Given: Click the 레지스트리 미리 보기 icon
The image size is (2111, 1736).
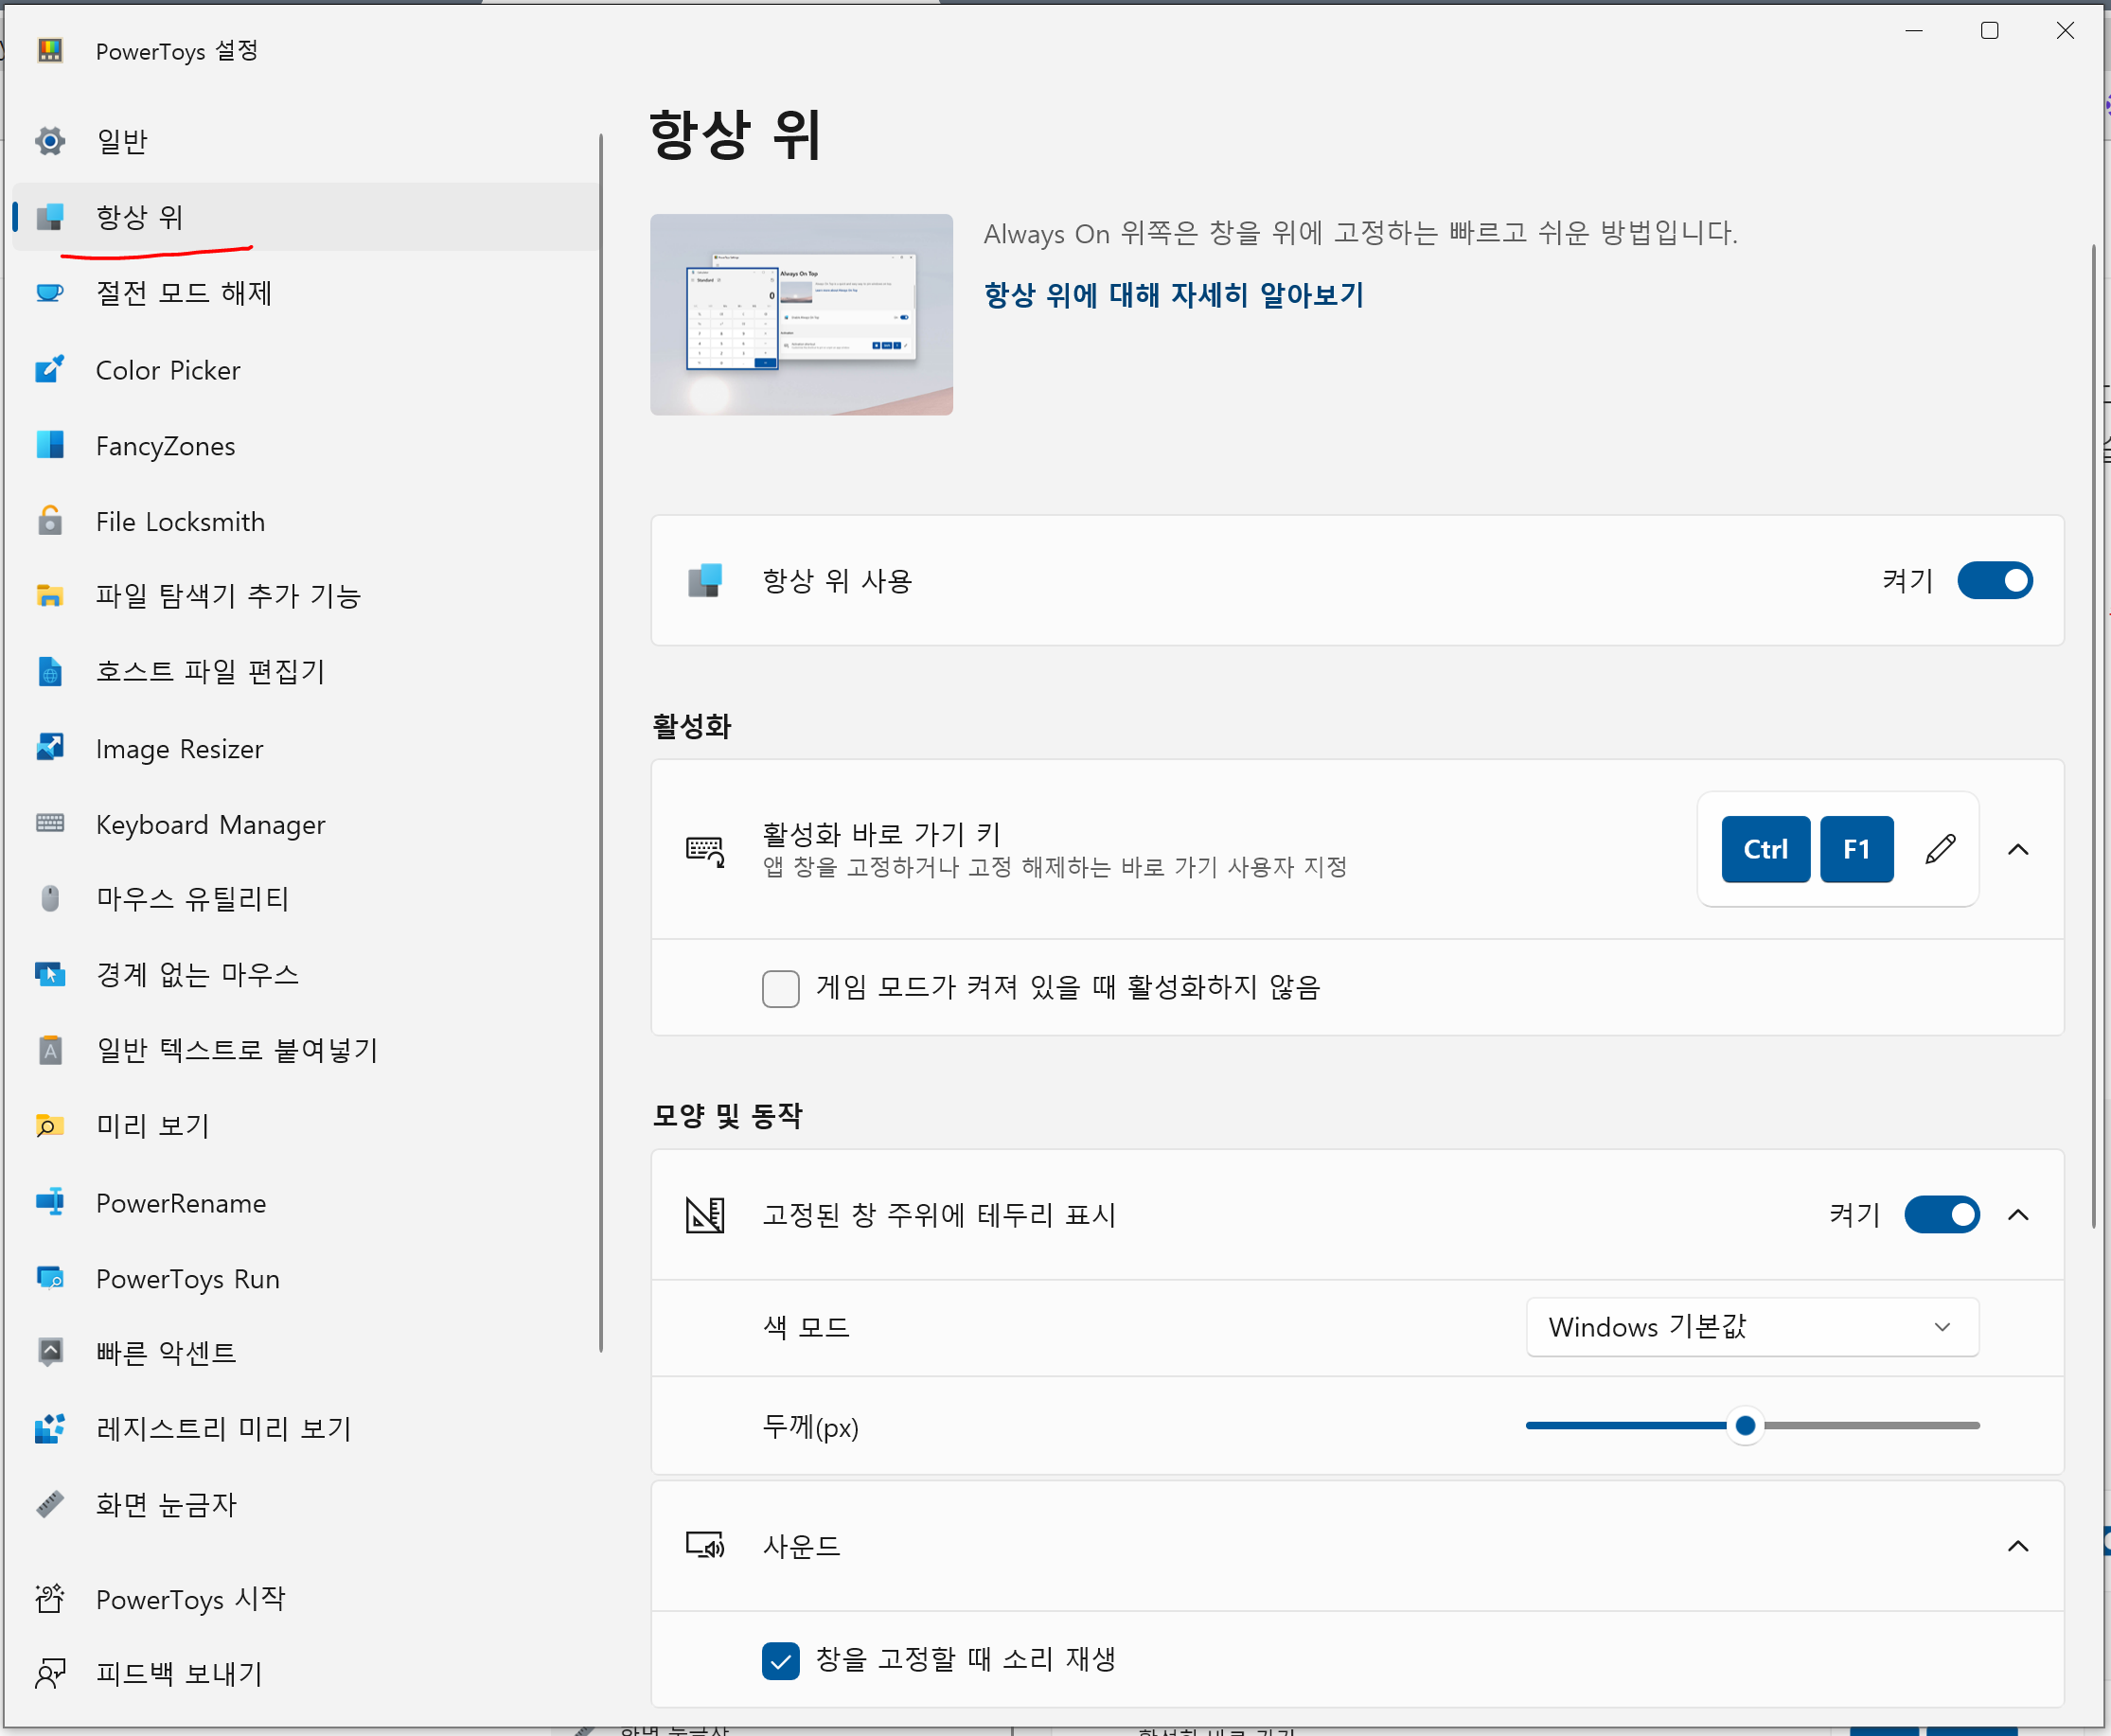Looking at the screenshot, I should click(x=50, y=1429).
